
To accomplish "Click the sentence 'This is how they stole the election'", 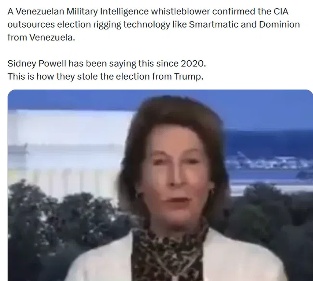I will tap(105, 77).
